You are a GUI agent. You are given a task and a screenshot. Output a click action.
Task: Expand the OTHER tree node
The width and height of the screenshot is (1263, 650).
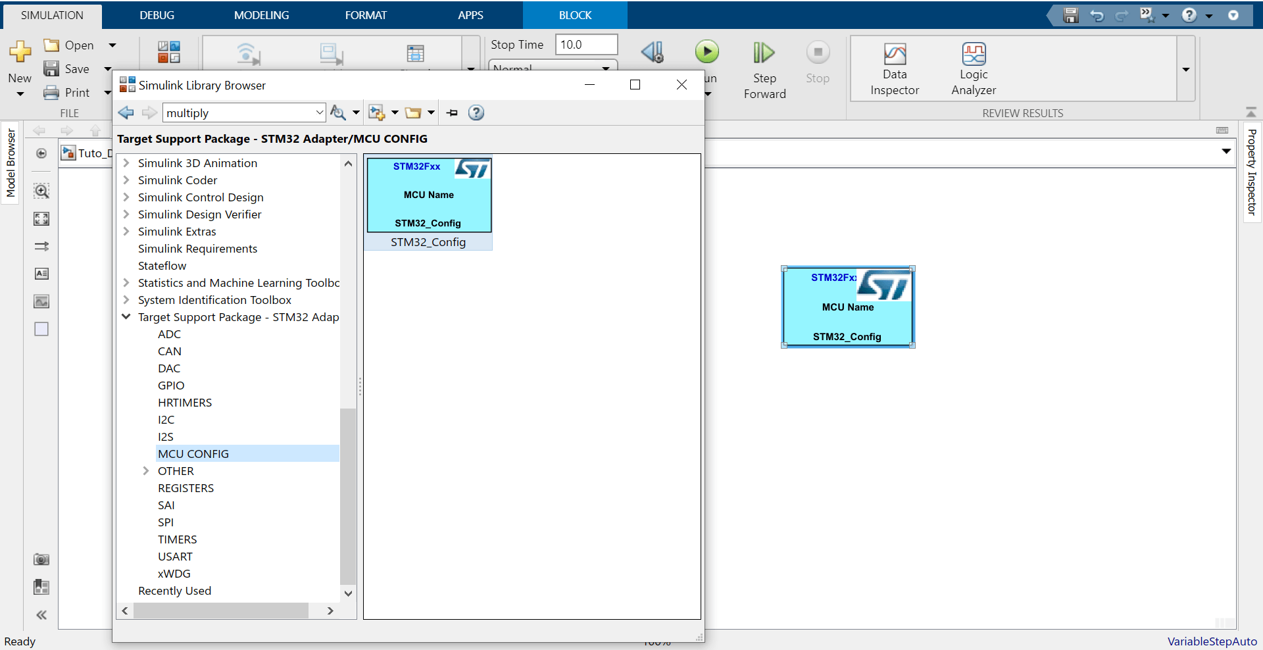[x=146, y=471]
